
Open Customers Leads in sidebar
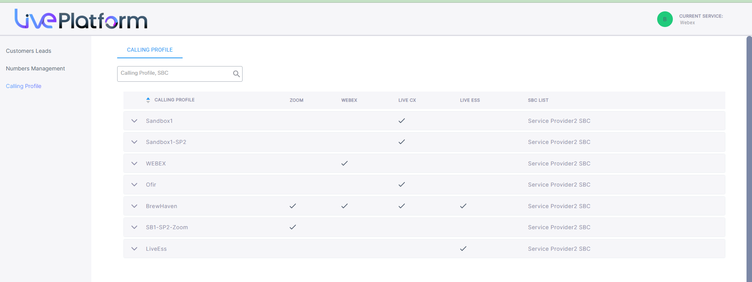pyautogui.click(x=29, y=51)
